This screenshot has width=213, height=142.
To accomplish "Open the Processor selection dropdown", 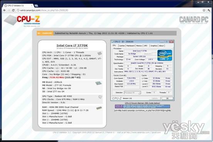I will coord(132,92).
